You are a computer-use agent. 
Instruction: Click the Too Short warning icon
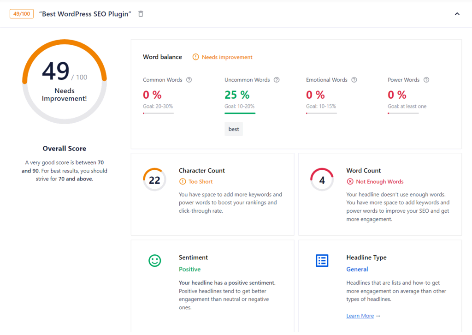(x=183, y=182)
